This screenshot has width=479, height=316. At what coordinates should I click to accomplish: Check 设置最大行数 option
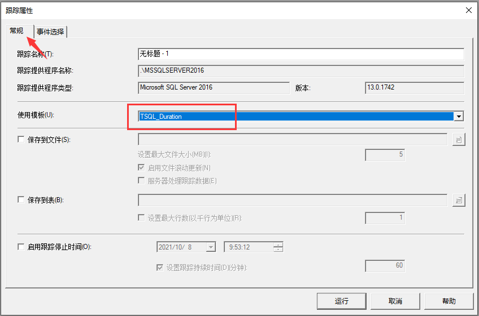pyautogui.click(x=141, y=218)
